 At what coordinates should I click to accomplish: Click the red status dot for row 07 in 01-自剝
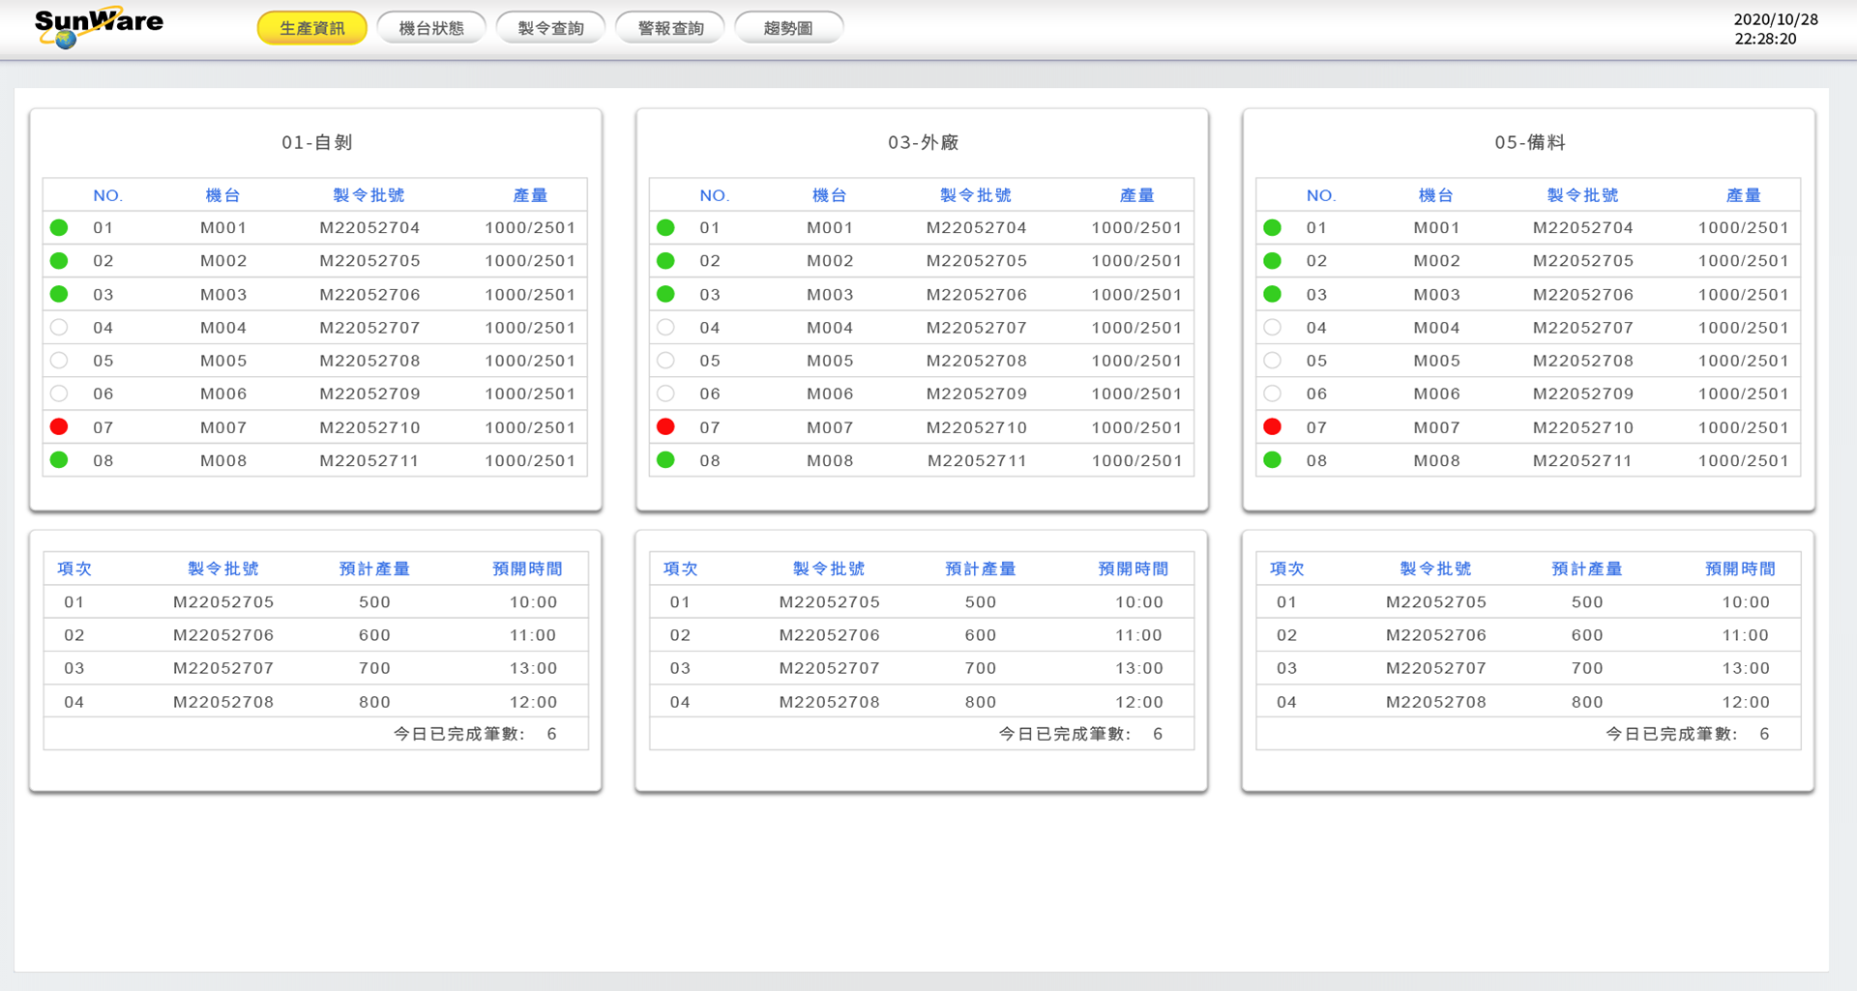pyautogui.click(x=59, y=427)
